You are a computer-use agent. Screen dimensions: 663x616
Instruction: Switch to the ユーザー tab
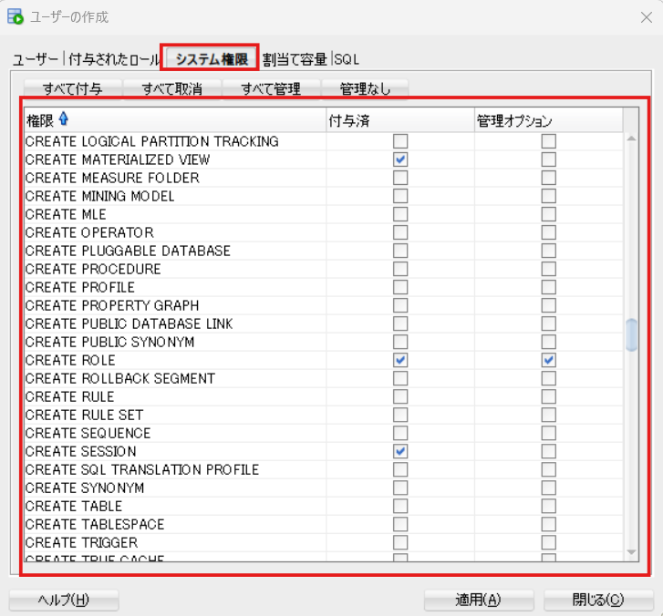[35, 59]
